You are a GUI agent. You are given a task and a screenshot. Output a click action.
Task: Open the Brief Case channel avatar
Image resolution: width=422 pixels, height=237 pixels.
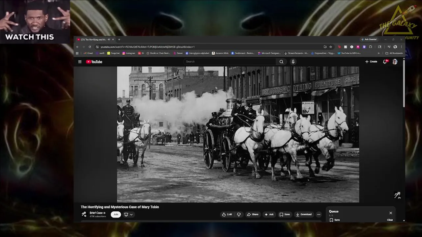click(84, 214)
